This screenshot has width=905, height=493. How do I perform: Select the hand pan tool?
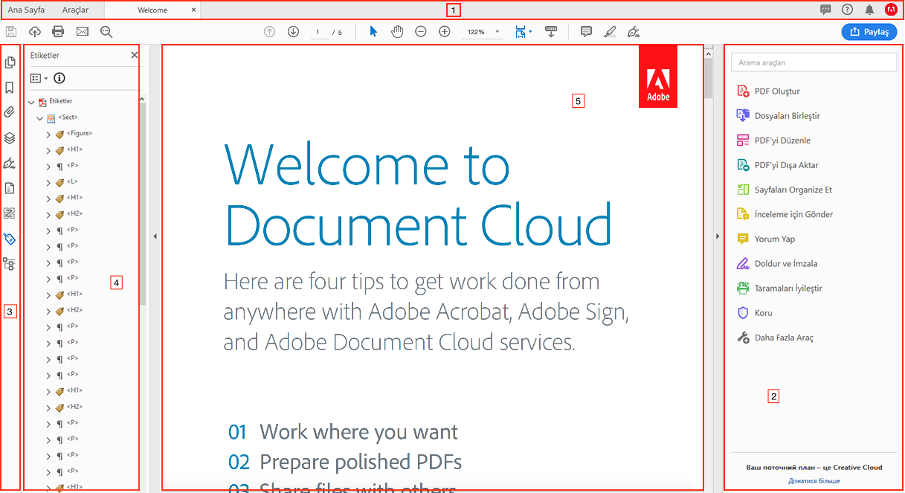pyautogui.click(x=397, y=32)
